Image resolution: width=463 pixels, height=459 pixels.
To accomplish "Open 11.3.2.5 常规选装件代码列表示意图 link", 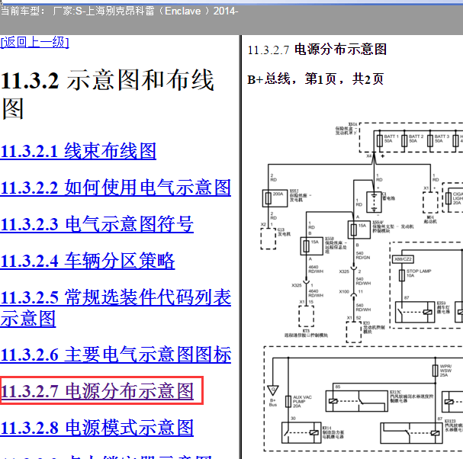I will click(x=115, y=308).
